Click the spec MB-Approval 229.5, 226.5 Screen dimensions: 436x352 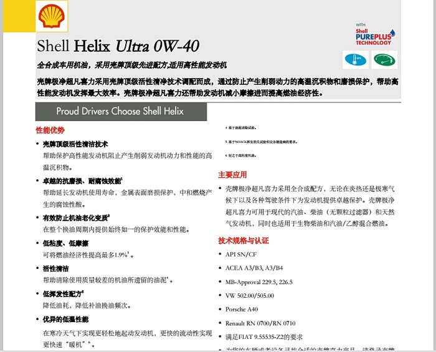pyautogui.click(x=259, y=282)
